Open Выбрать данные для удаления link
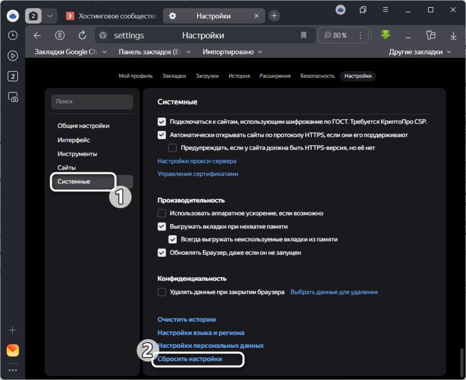466x380 pixels. point(334,292)
